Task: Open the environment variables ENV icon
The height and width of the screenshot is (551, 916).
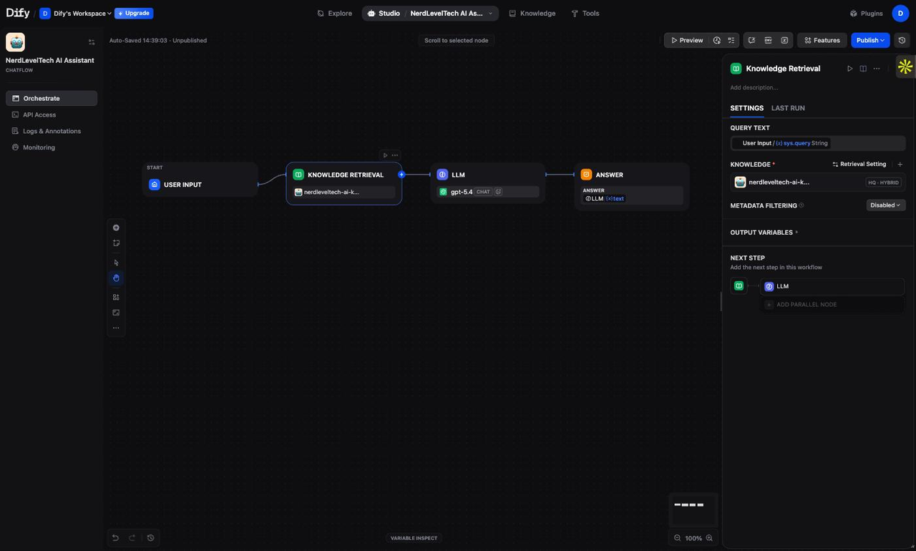Action: pyautogui.click(x=768, y=41)
